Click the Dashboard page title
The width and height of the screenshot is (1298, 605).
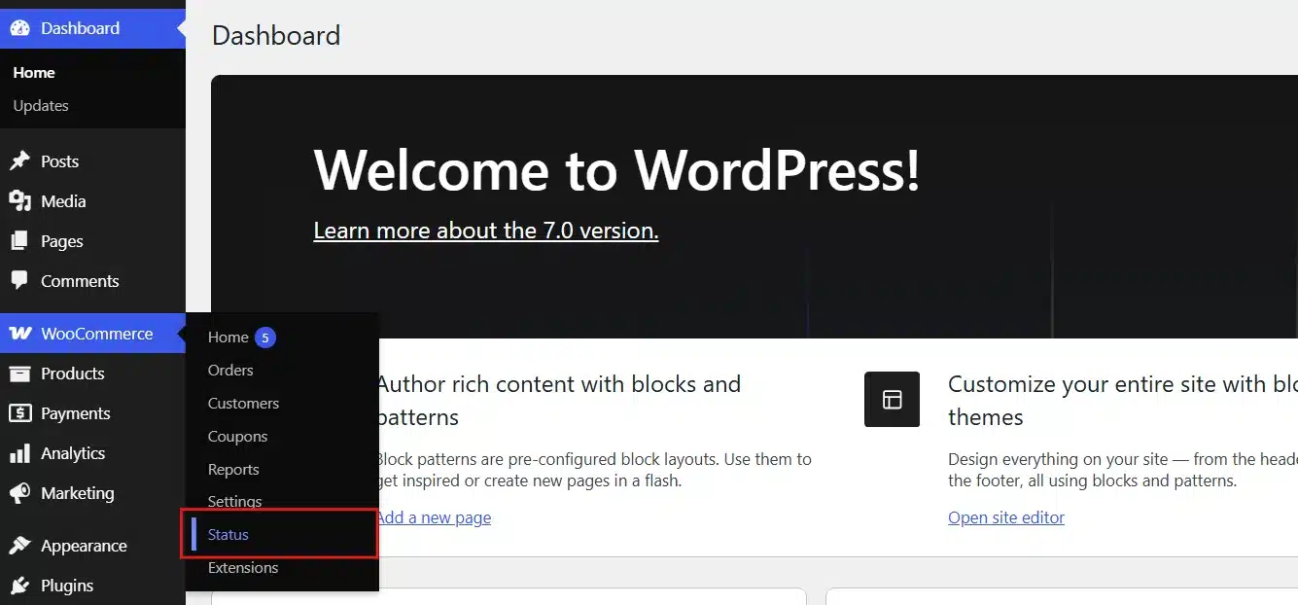276,36
